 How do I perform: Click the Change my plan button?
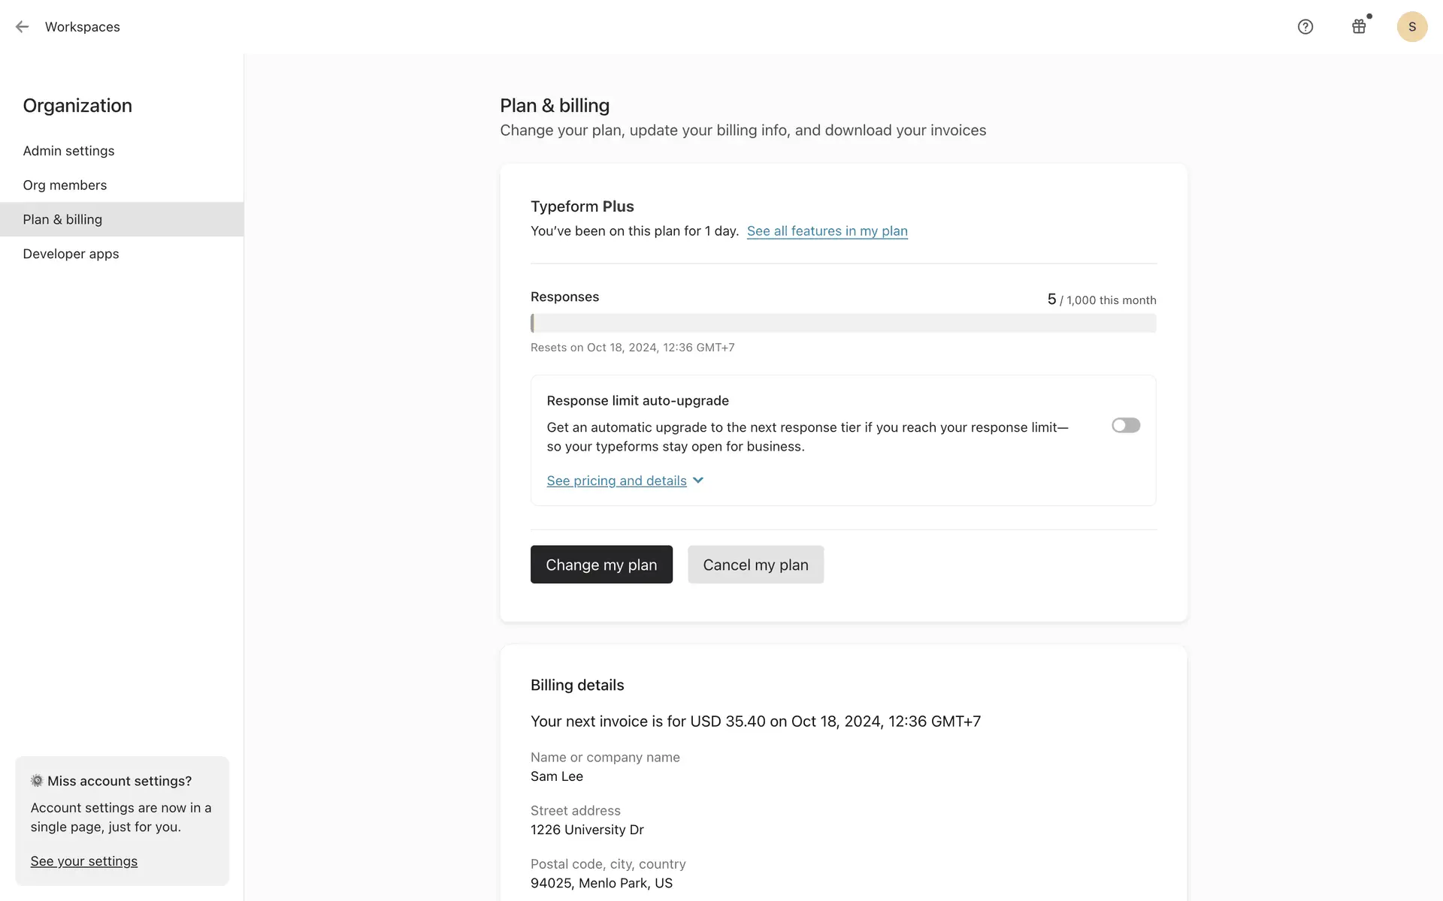(x=601, y=565)
